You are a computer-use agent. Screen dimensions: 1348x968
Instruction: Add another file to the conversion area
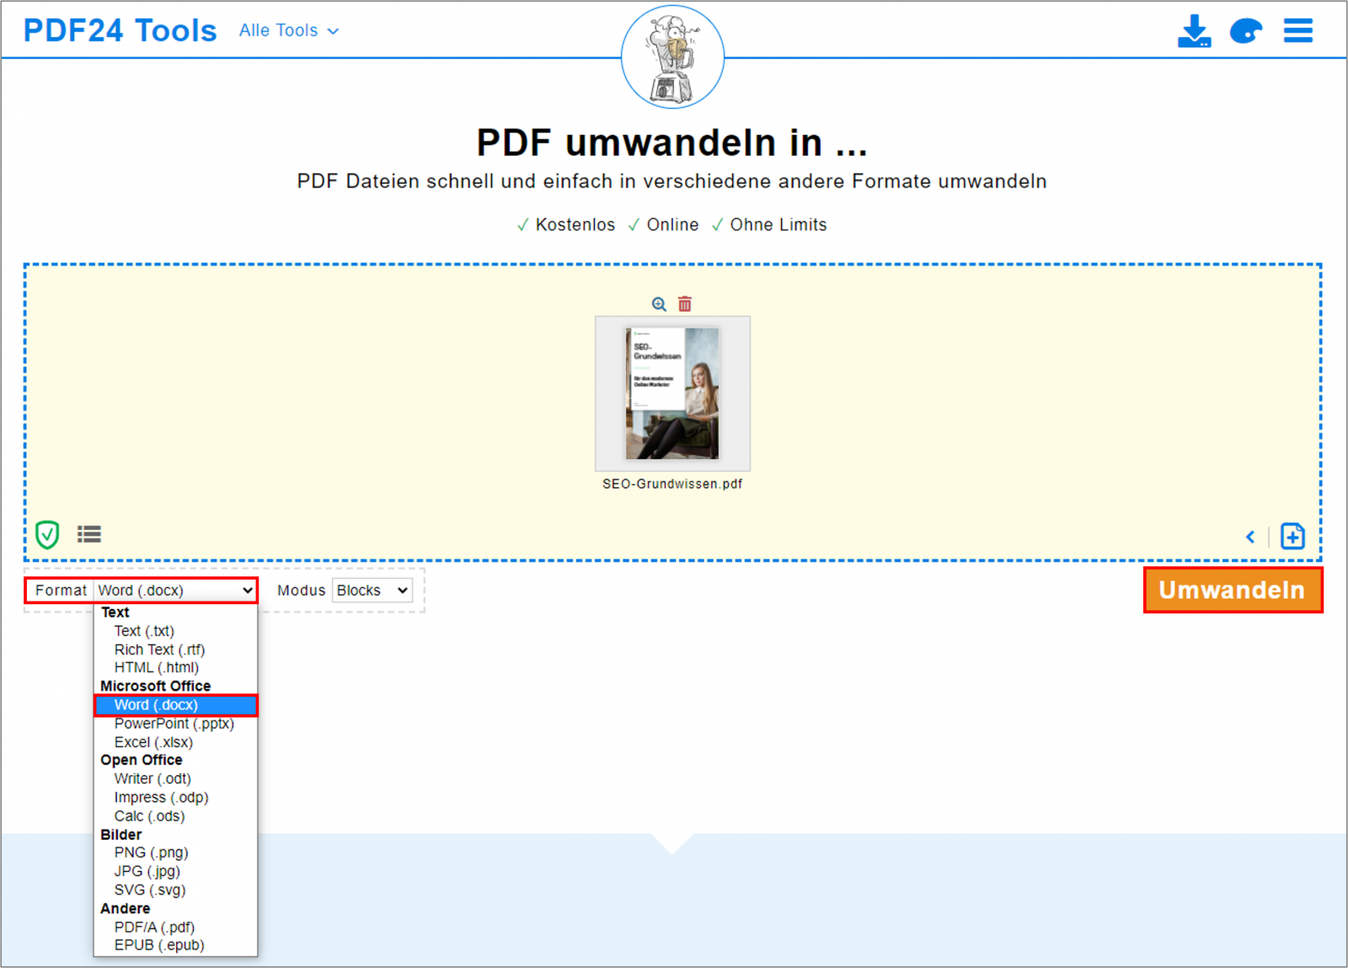click(1292, 536)
